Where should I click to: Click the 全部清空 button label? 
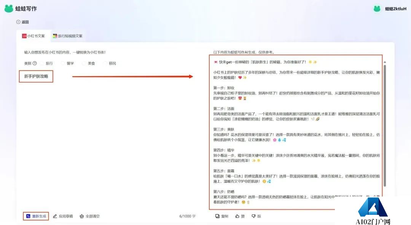pyautogui.click(x=92, y=216)
